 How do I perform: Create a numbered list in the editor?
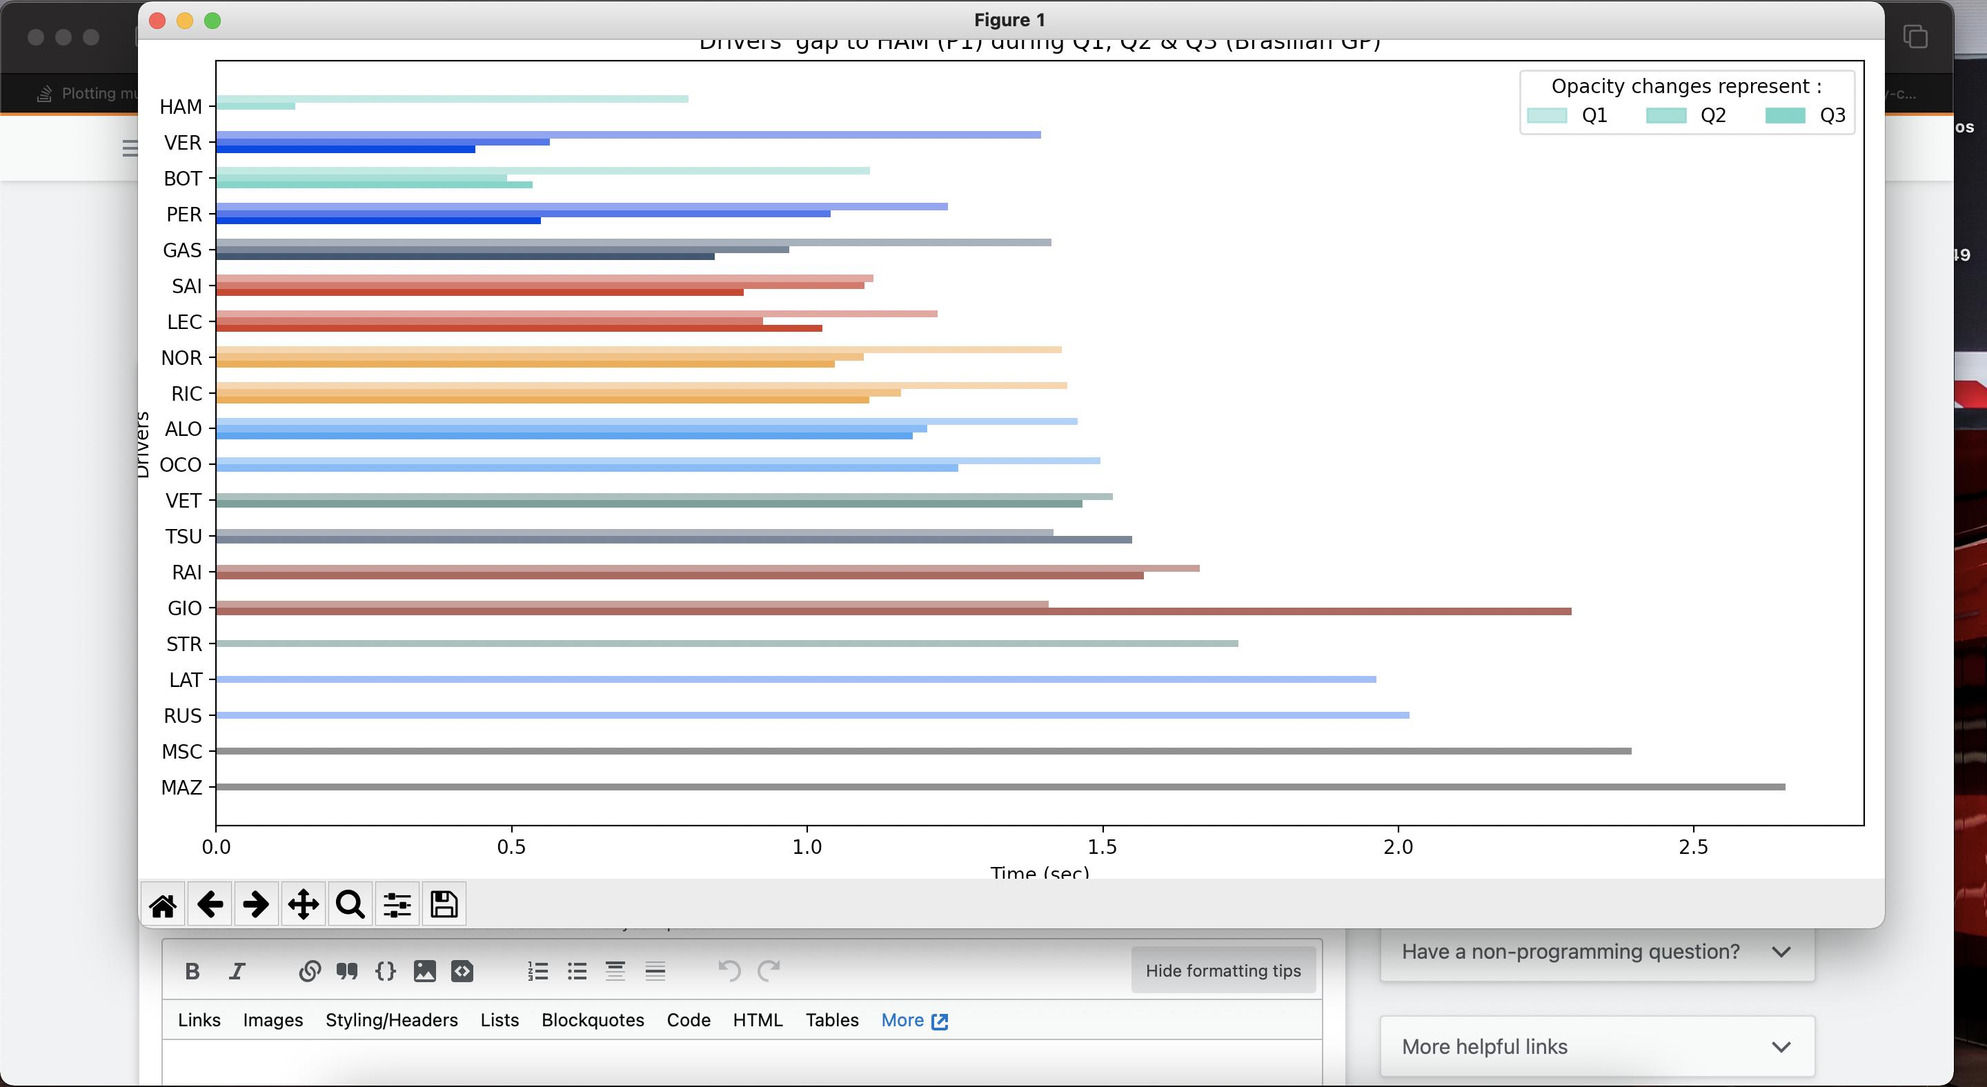pyautogui.click(x=537, y=971)
